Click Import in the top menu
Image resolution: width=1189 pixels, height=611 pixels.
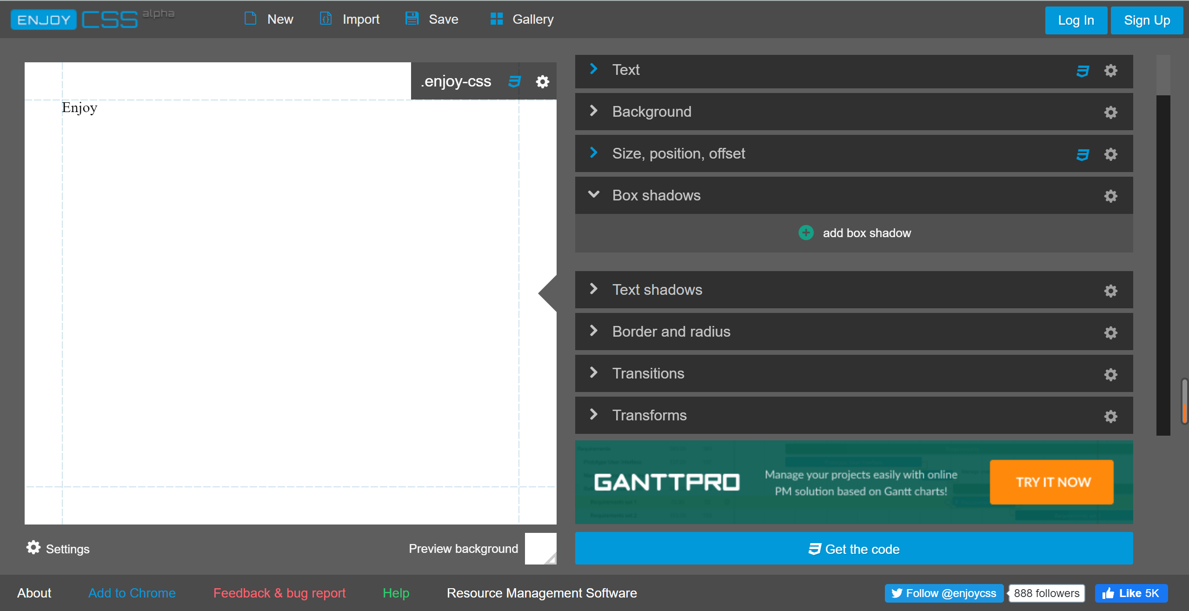click(350, 20)
